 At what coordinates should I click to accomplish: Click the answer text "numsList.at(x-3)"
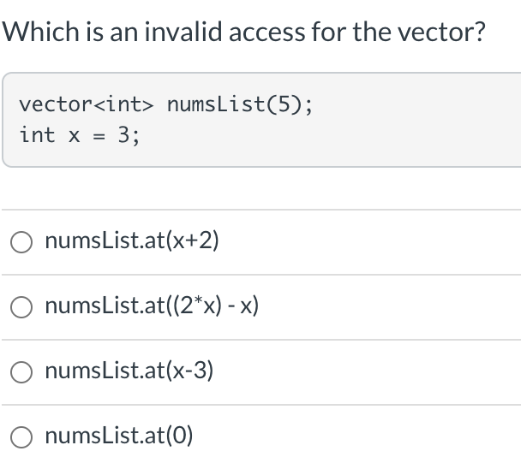(129, 371)
